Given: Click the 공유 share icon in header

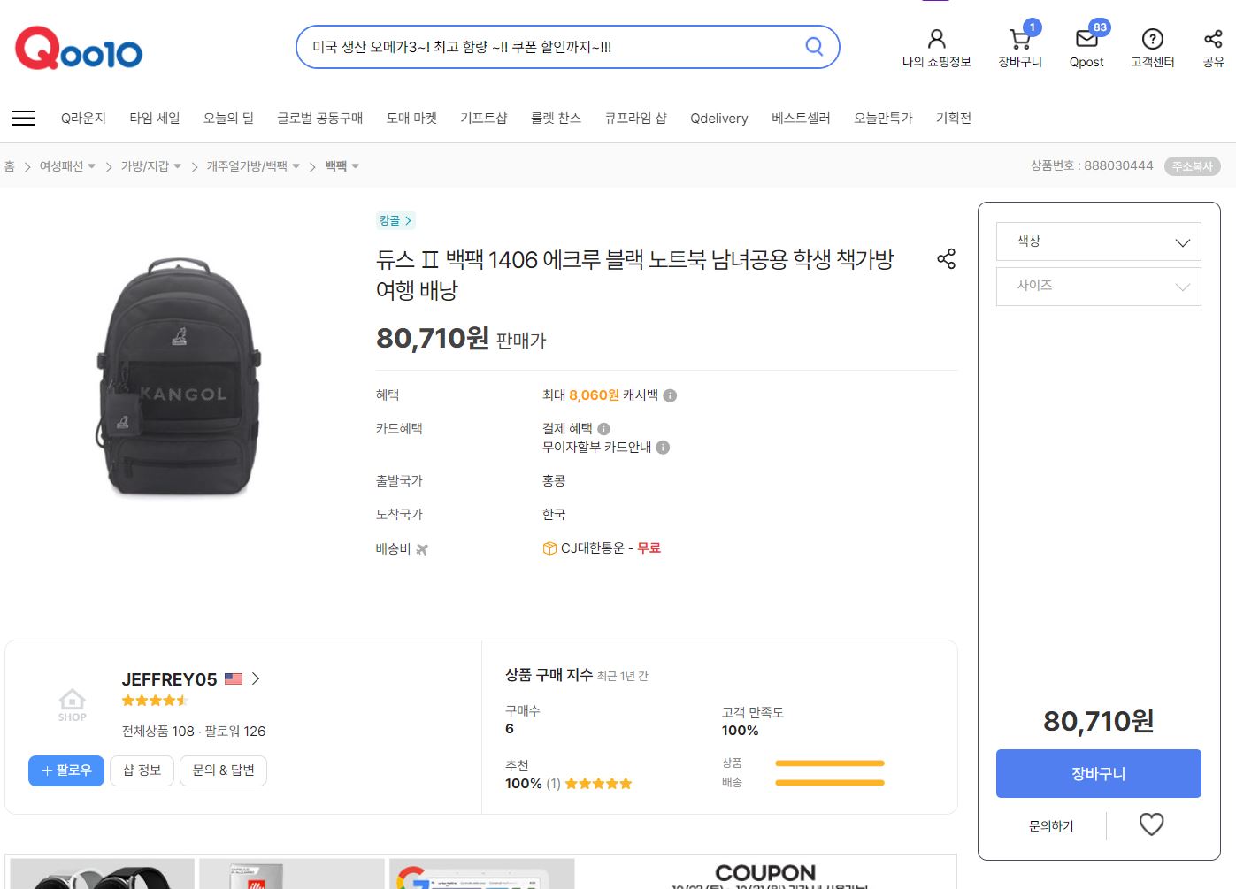Looking at the screenshot, I should [1213, 39].
